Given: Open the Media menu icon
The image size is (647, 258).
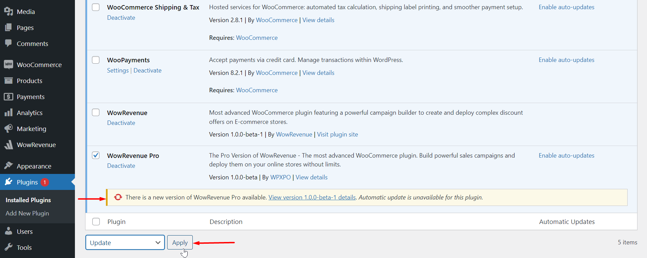Looking at the screenshot, I should click(9, 12).
